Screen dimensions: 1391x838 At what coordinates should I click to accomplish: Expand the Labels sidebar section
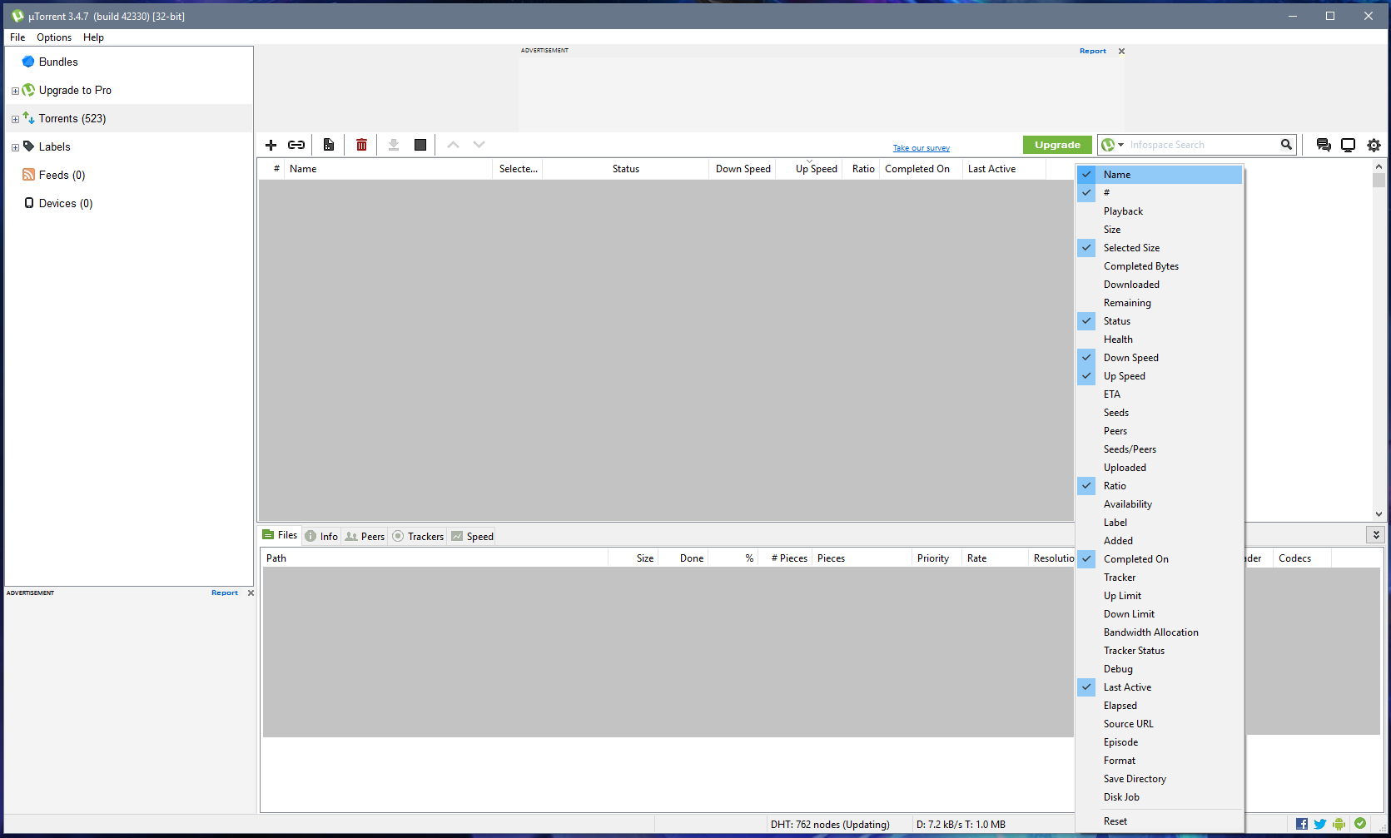tap(15, 146)
